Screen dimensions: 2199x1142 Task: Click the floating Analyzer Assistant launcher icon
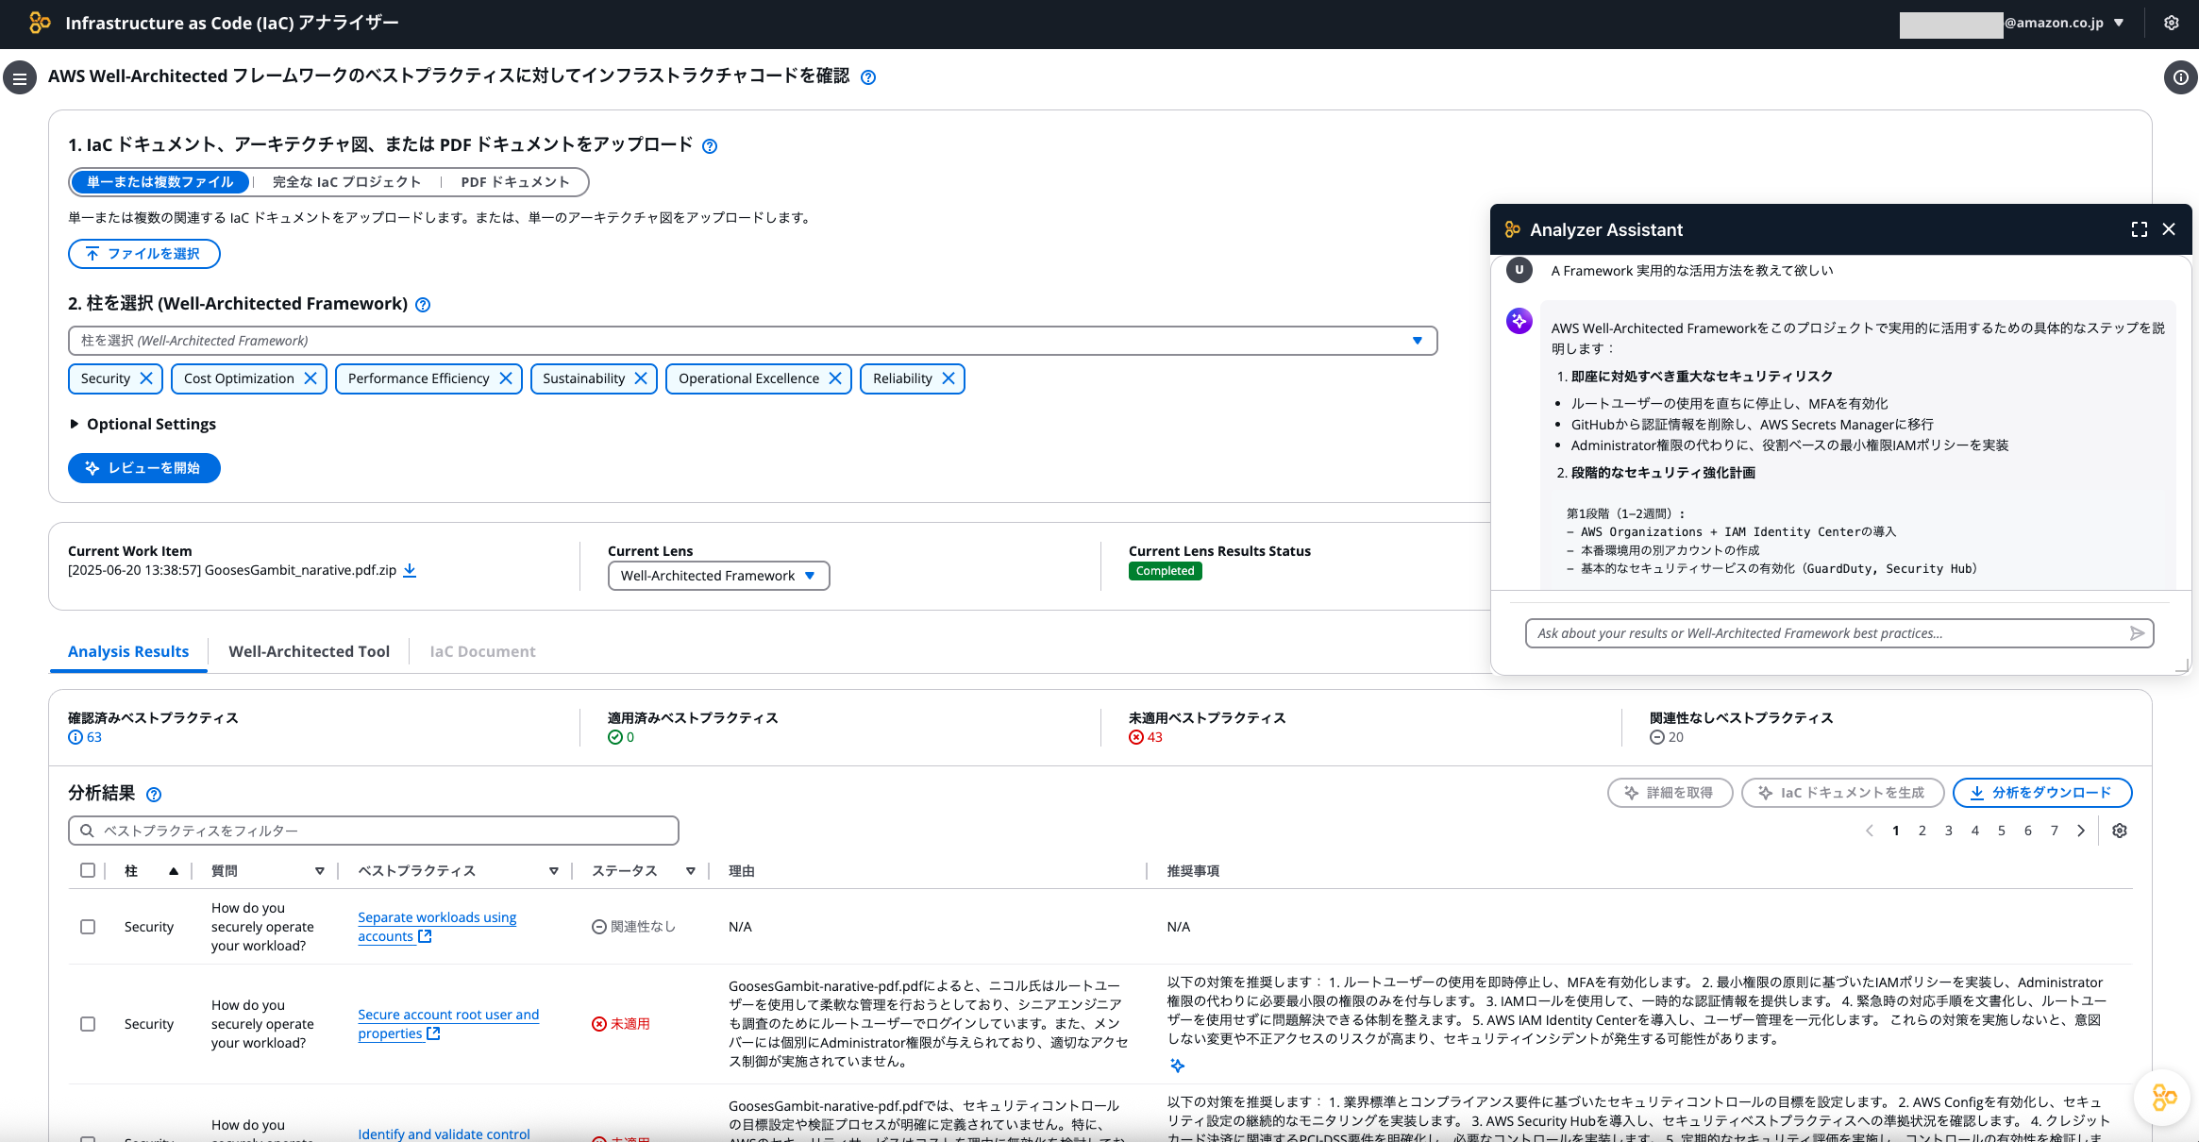[2161, 1098]
